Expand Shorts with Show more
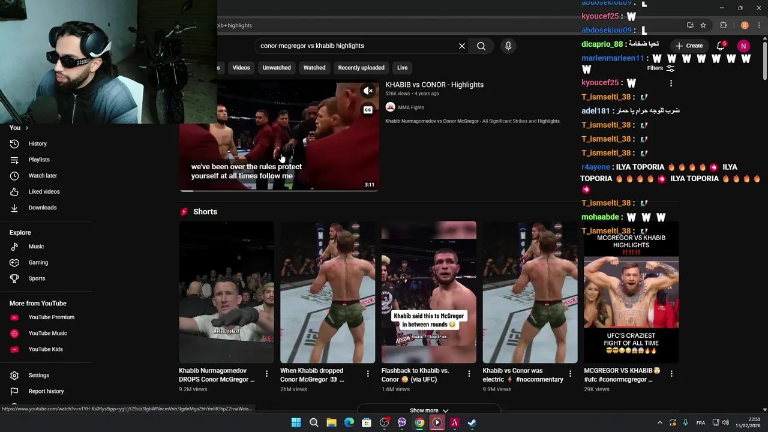The height and width of the screenshot is (432, 768). tap(429, 410)
